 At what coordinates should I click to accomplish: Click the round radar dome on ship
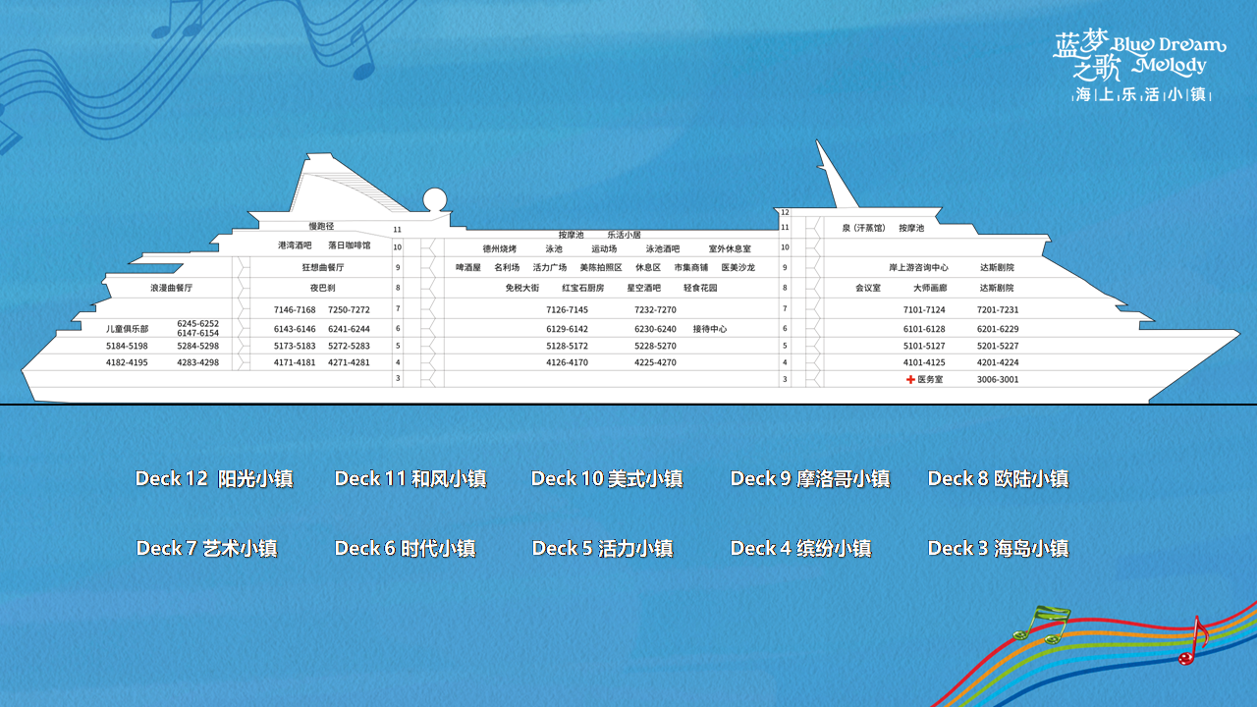[x=435, y=199]
